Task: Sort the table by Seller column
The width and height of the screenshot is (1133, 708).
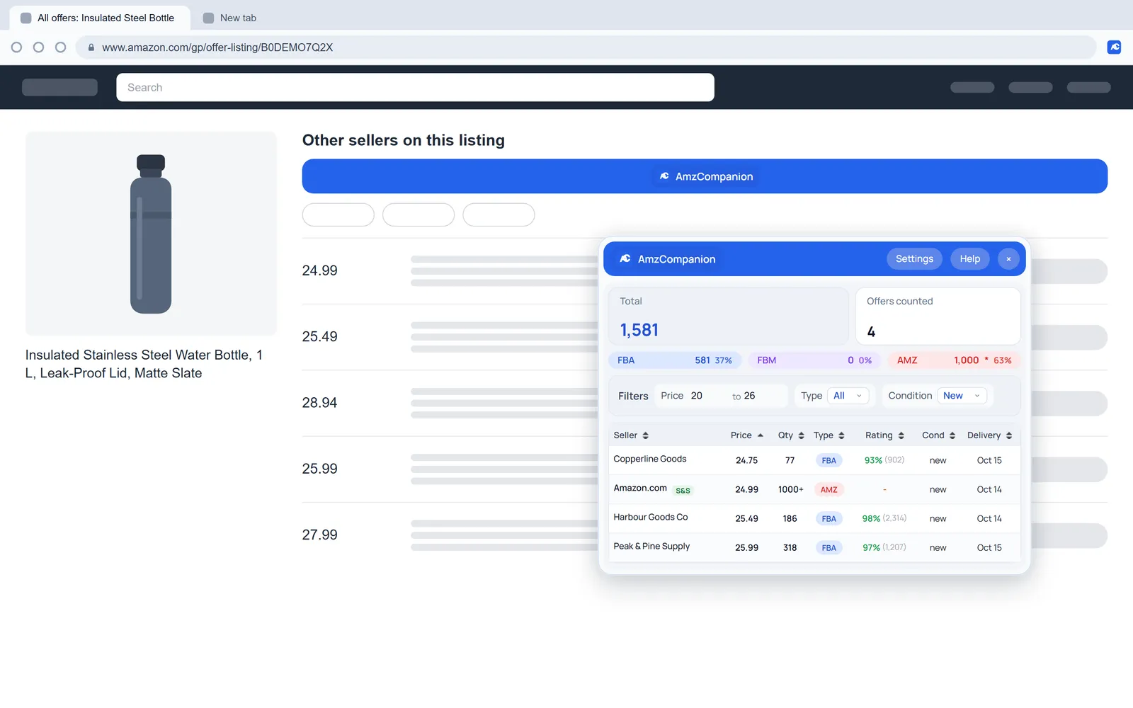Action: (x=631, y=435)
